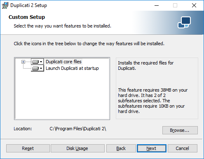
Task: Minimize the Duplicati 2 Setup window
Action: click(x=157, y=5)
